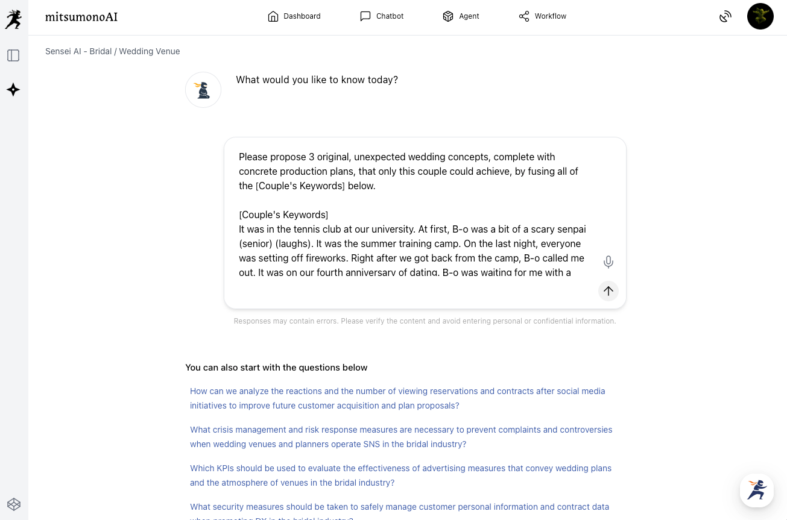Go to the Agent tab
The width and height of the screenshot is (787, 520).
pos(461,16)
